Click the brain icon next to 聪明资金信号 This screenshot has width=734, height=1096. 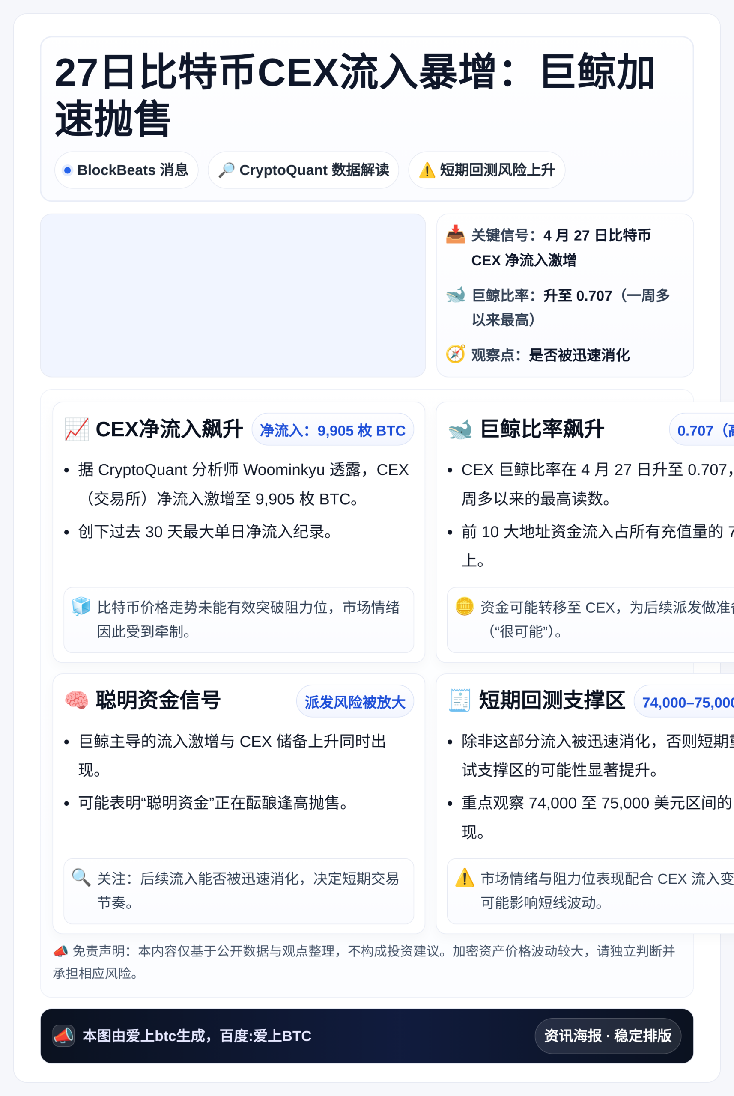pyautogui.click(x=77, y=700)
